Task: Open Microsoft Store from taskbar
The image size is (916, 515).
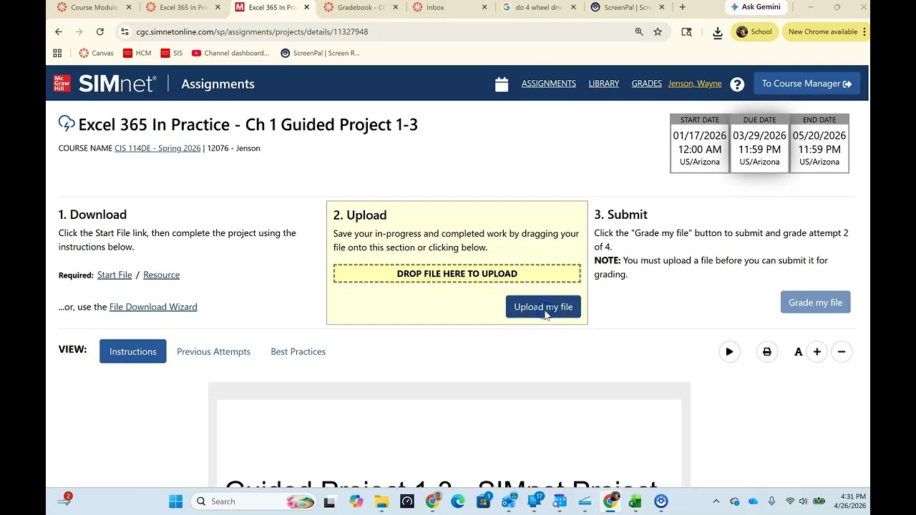Action: tap(484, 501)
